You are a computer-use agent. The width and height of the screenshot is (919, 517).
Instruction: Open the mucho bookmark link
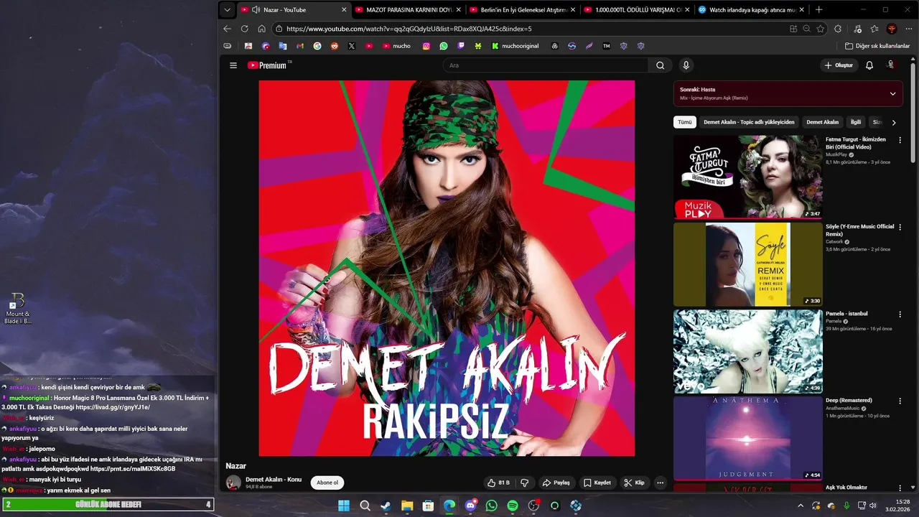[397, 46]
